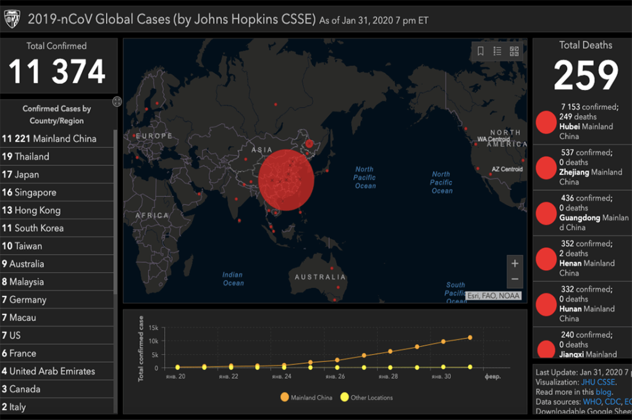Open the JHU CSSE link
This screenshot has height=420, width=632.
(598, 382)
